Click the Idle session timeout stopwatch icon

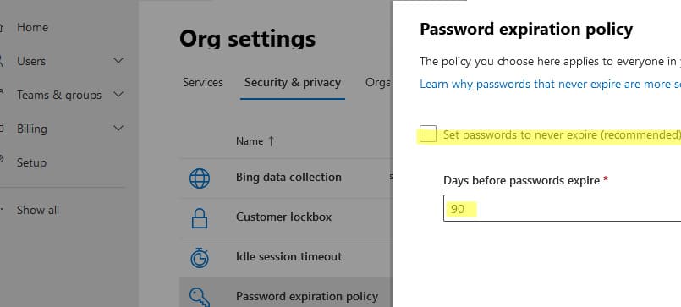200,257
